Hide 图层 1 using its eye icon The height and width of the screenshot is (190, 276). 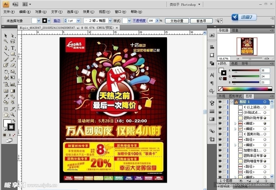220,102
